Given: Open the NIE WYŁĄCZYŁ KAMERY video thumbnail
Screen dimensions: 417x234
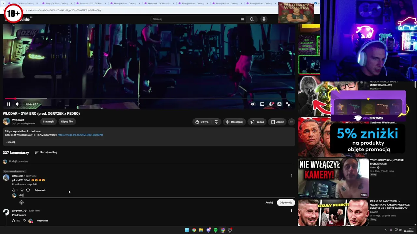Looking at the screenshot, I should (x=333, y=178).
